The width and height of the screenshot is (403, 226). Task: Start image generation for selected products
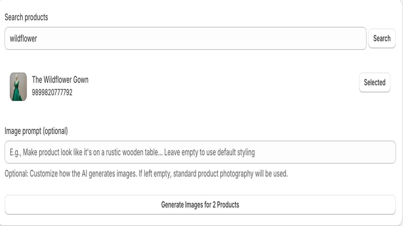200,205
